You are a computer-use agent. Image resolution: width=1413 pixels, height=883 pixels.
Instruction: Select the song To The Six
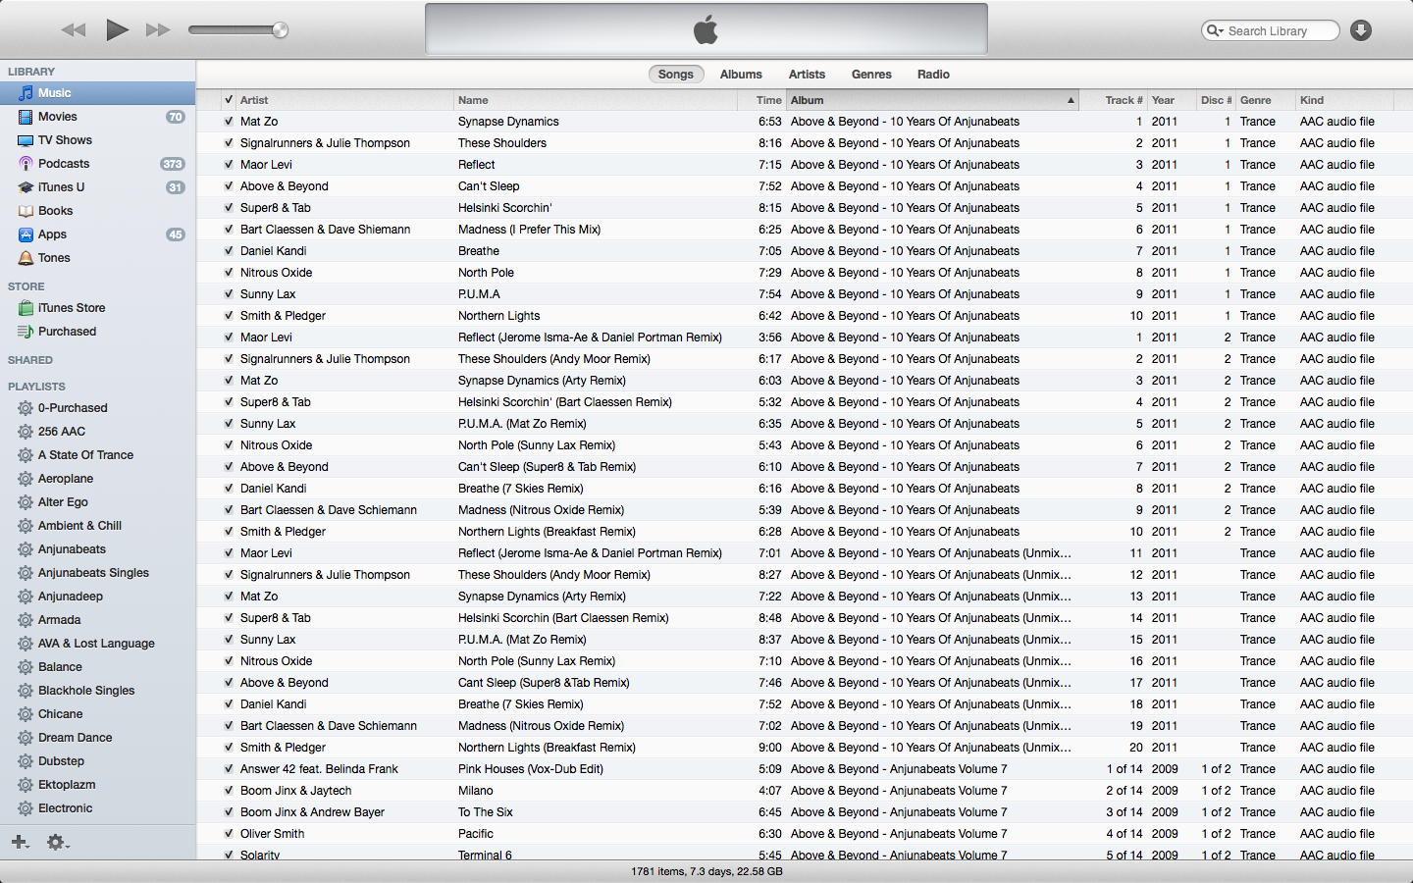point(805,812)
